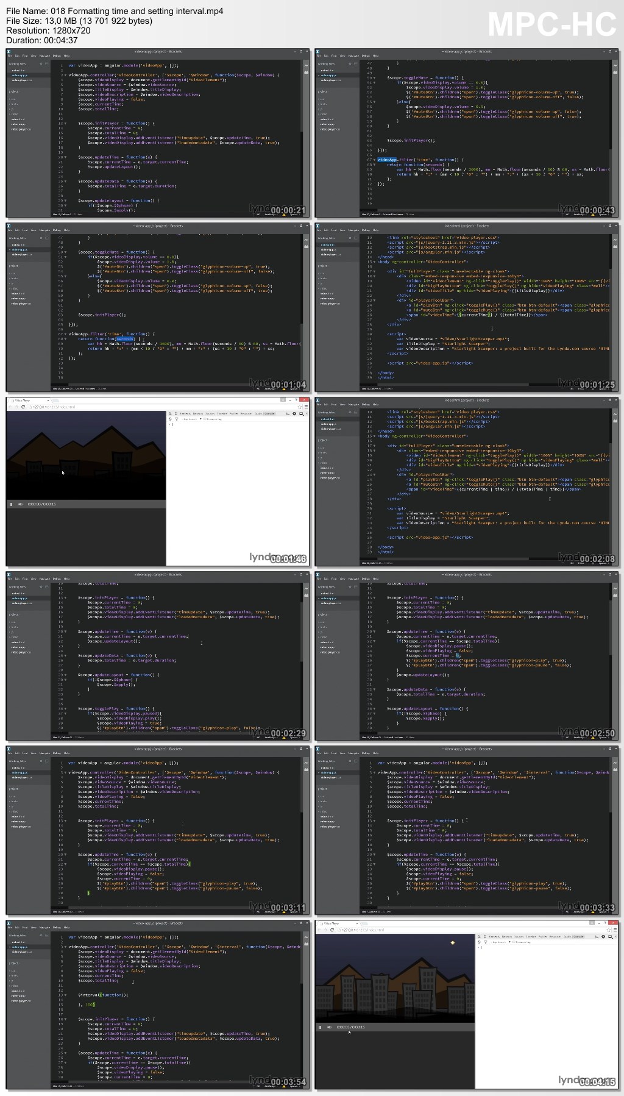
Task: Click Extension Manager icon in 00:00:21 frame
Action: coord(306,73)
